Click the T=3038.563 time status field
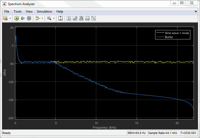200x138 pixels. pos(188,133)
